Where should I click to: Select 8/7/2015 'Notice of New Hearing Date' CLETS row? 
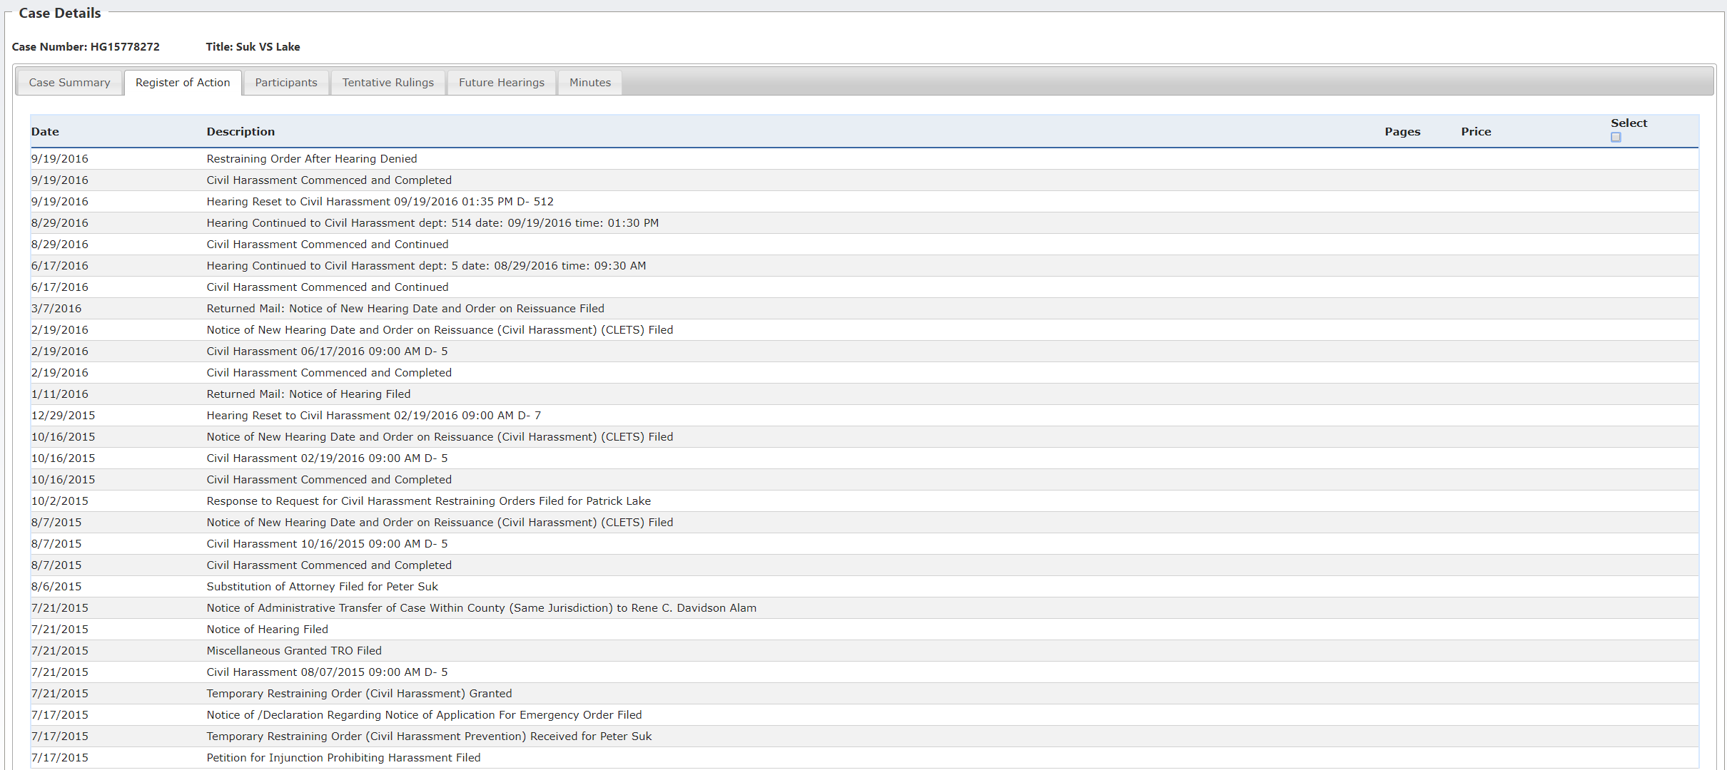(864, 523)
